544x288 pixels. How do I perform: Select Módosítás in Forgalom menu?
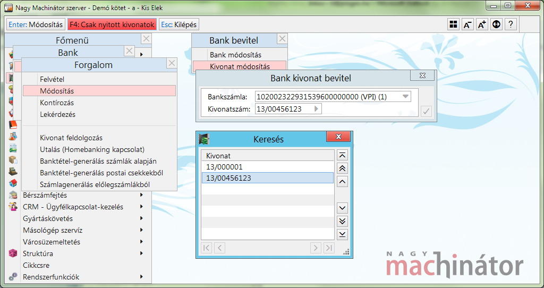(x=99, y=91)
